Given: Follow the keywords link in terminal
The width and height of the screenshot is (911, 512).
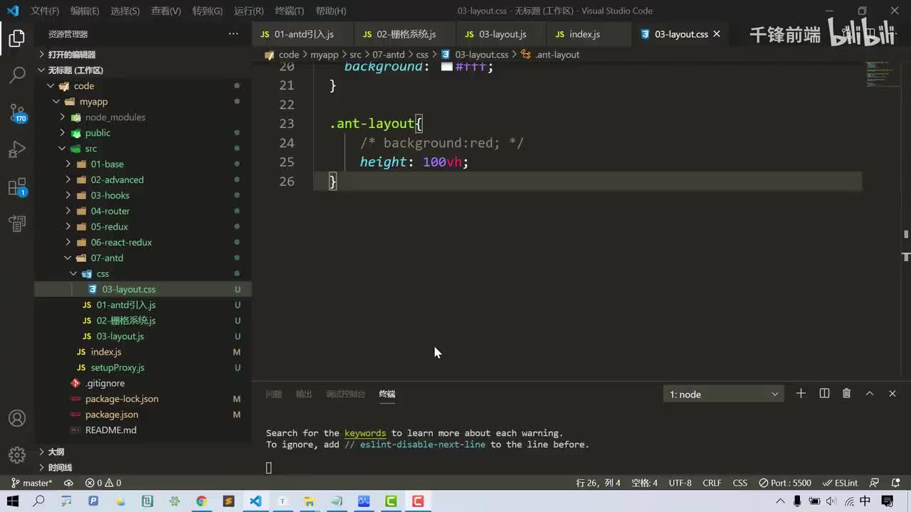Looking at the screenshot, I should 365,433.
